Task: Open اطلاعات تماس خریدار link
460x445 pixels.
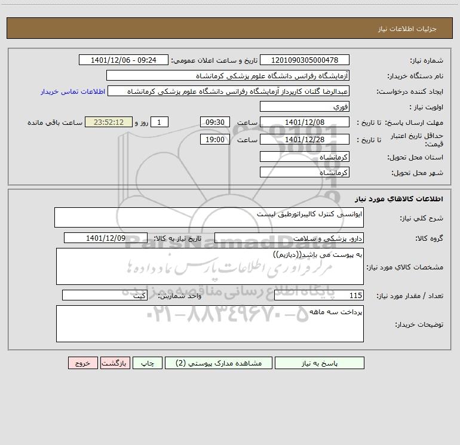Action: [73, 91]
